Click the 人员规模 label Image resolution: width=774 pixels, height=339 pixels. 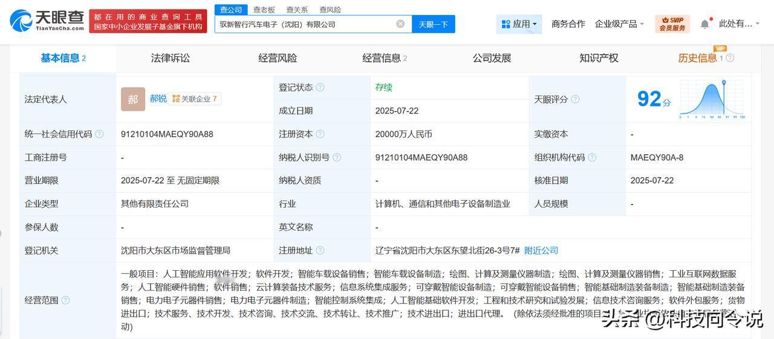(551, 204)
